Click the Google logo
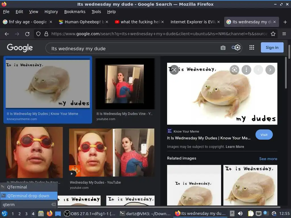 (20, 48)
